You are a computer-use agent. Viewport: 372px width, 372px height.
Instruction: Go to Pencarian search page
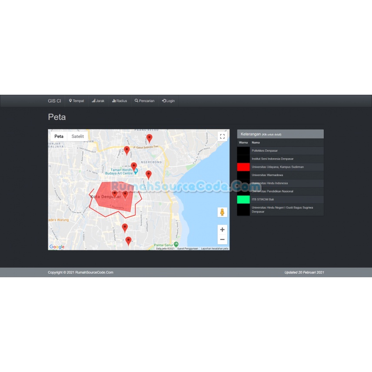tap(144, 101)
